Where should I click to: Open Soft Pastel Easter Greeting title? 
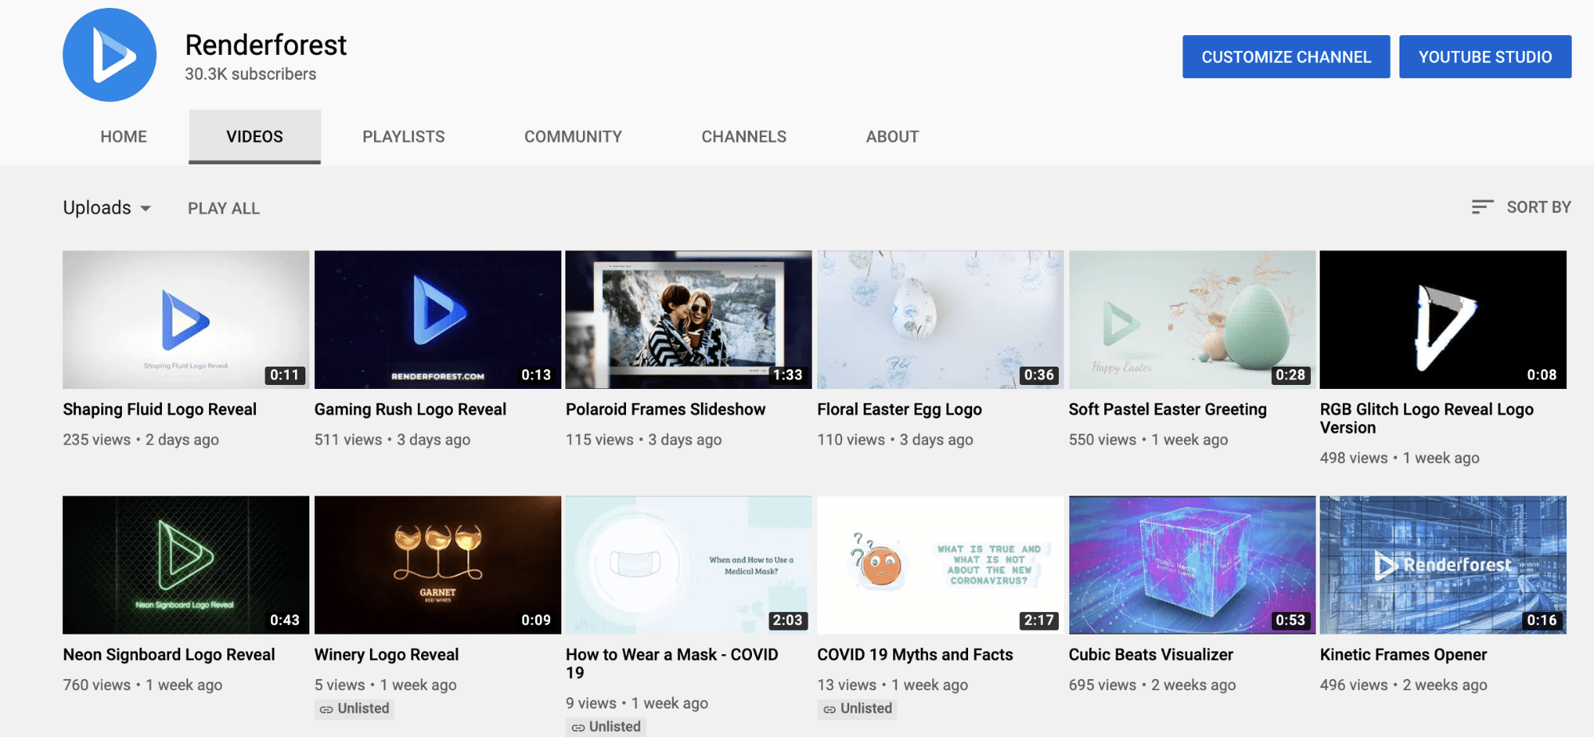[x=1167, y=410]
